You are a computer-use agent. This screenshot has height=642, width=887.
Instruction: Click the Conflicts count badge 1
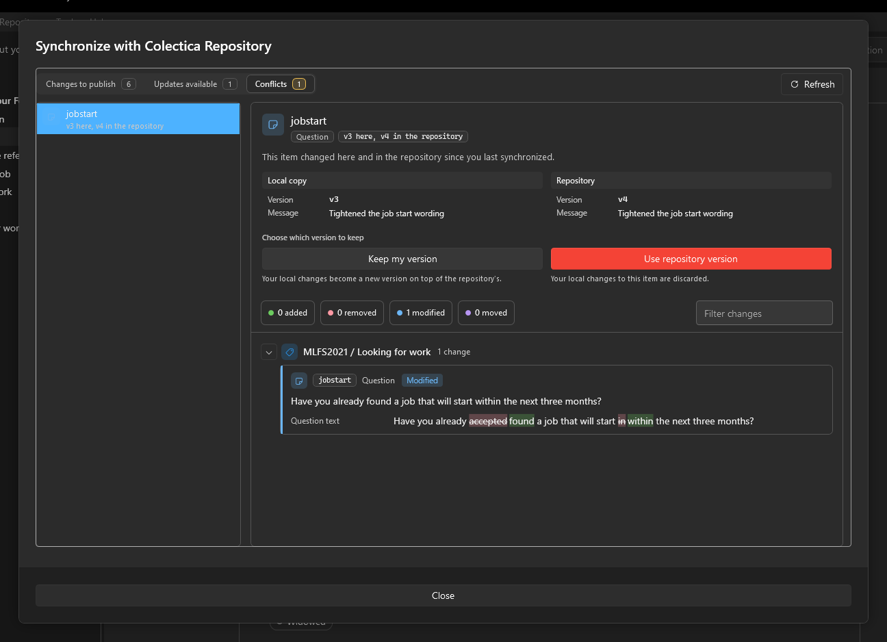[x=299, y=84]
